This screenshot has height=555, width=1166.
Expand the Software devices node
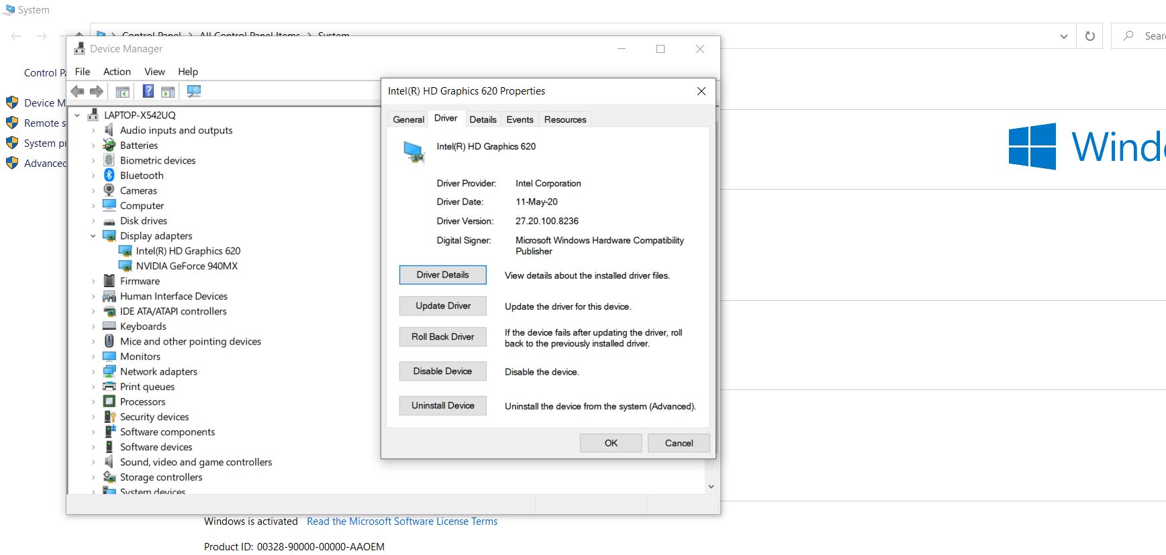pos(93,447)
